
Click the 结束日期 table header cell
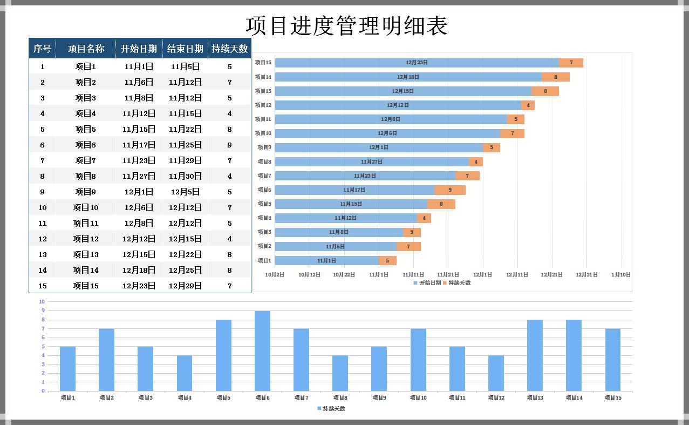[x=185, y=49]
